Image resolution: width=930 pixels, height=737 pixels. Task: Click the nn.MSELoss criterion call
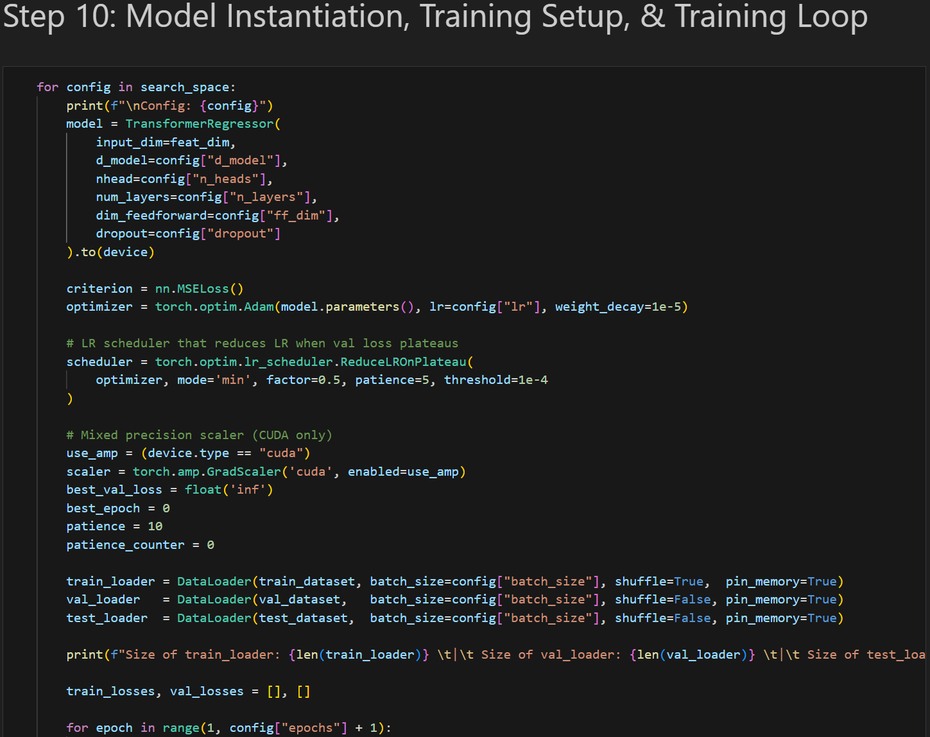click(x=199, y=289)
